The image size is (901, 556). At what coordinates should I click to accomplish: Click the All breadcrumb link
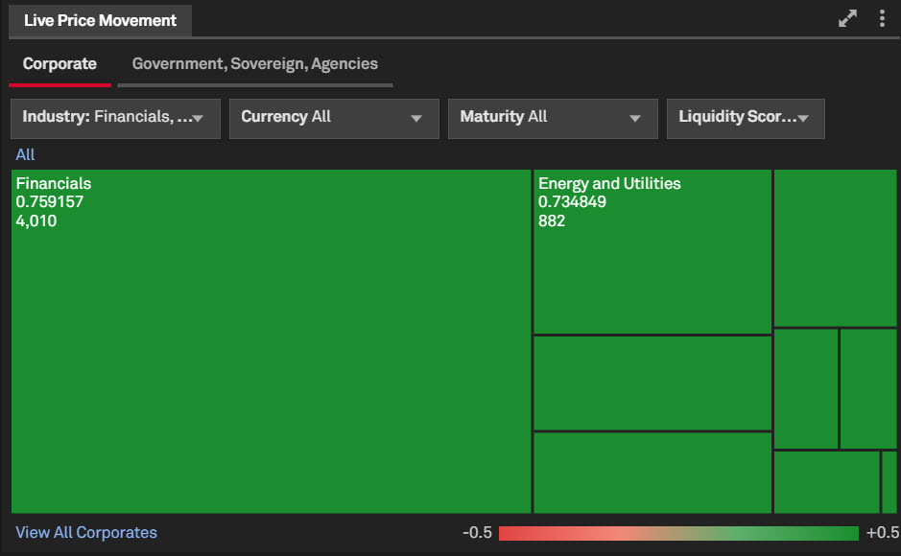coord(25,155)
